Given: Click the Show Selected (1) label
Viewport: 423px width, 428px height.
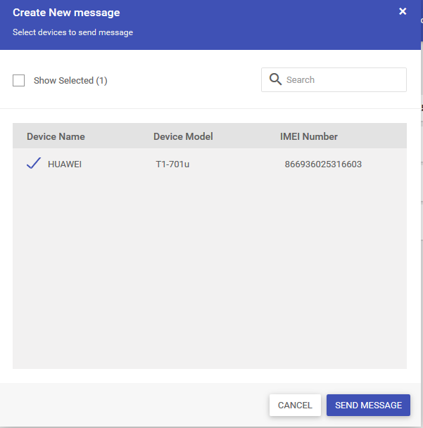Looking at the screenshot, I should [70, 81].
